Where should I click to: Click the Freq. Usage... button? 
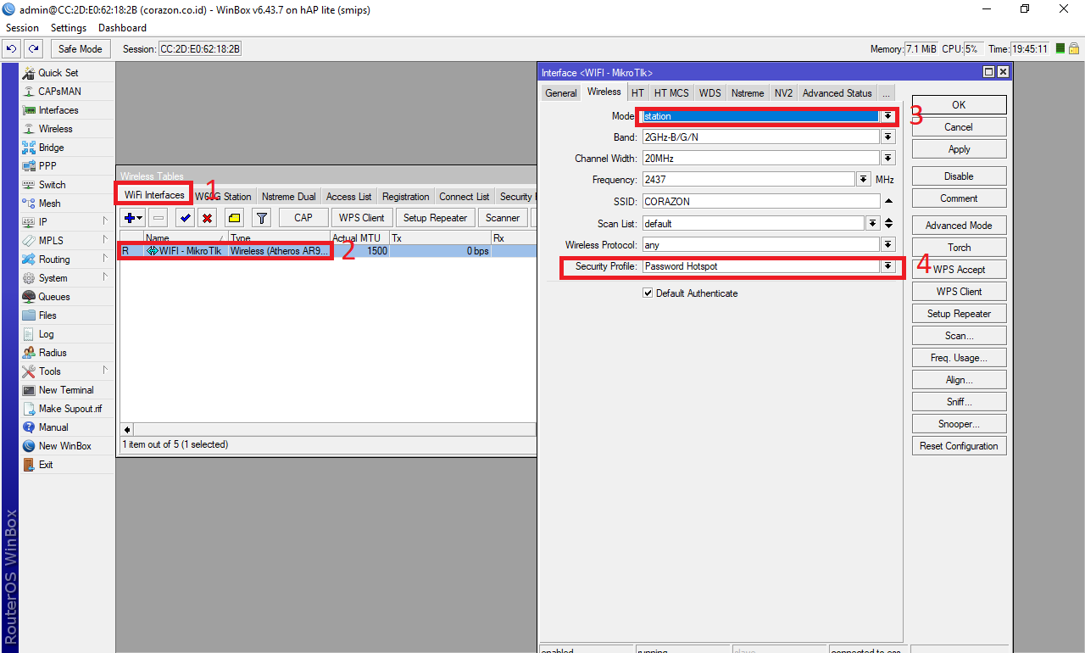coord(959,358)
